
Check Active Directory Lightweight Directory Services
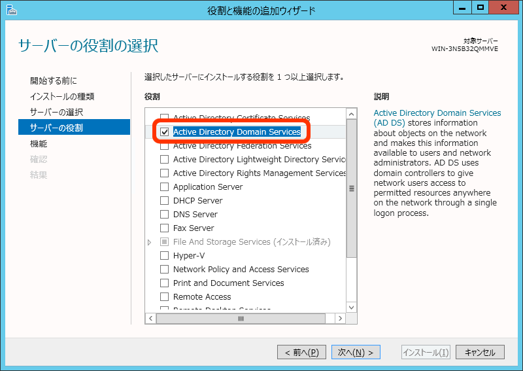pos(165,159)
